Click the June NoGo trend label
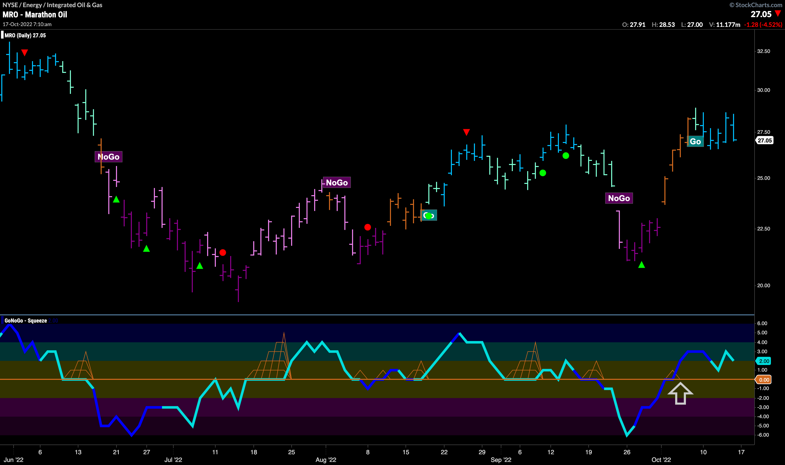 click(109, 157)
